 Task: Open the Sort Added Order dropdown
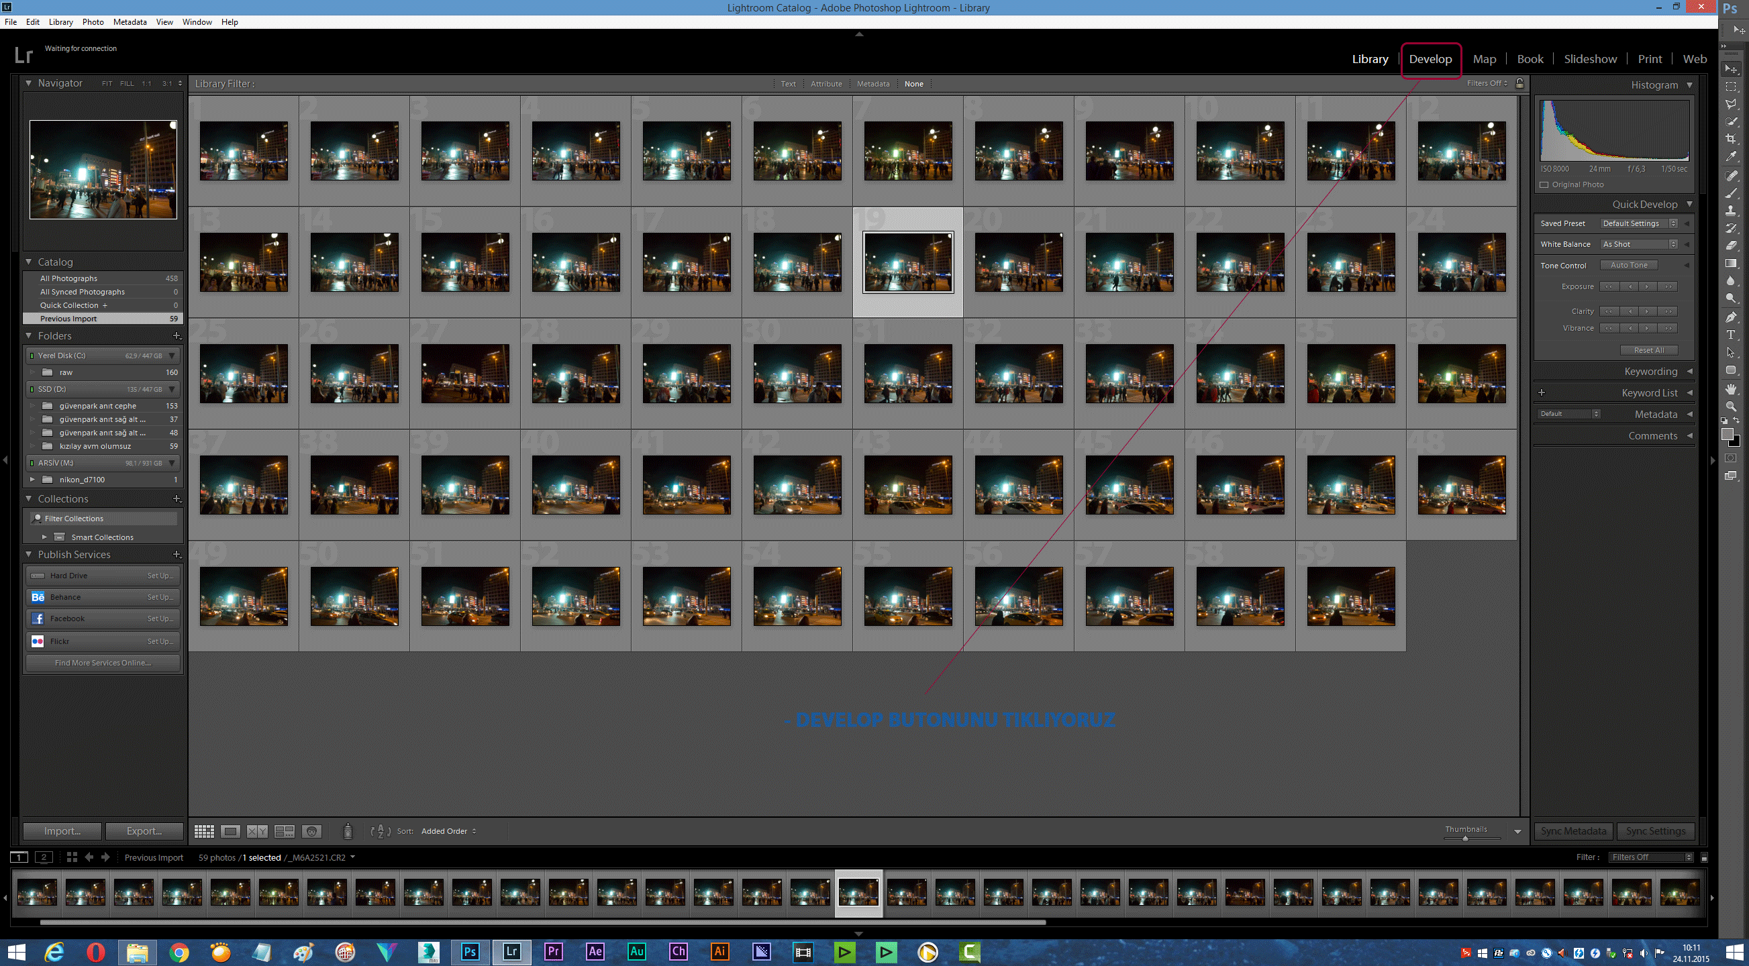click(446, 831)
